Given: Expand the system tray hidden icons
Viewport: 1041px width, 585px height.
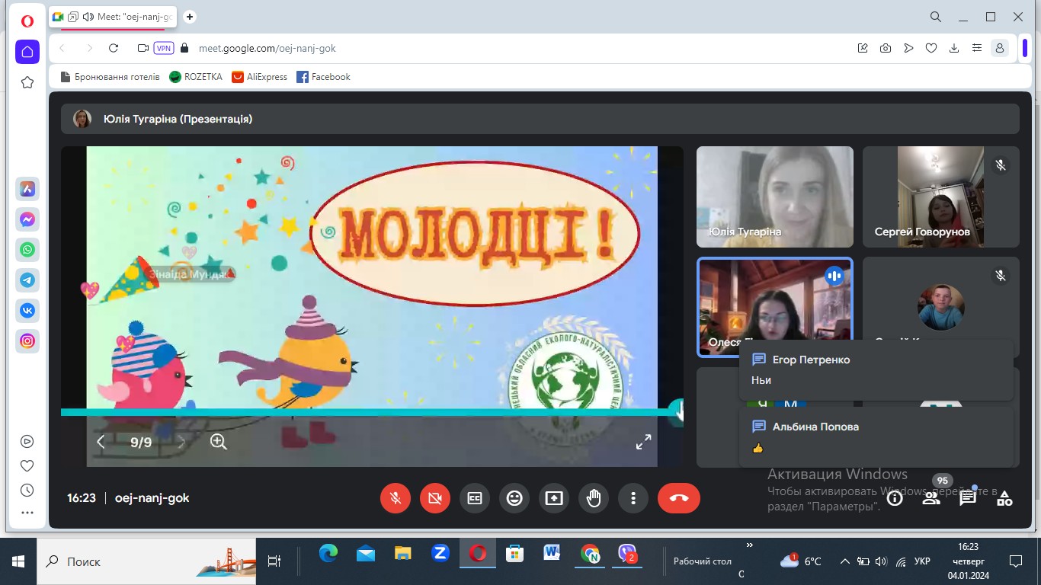Looking at the screenshot, I should [x=844, y=561].
